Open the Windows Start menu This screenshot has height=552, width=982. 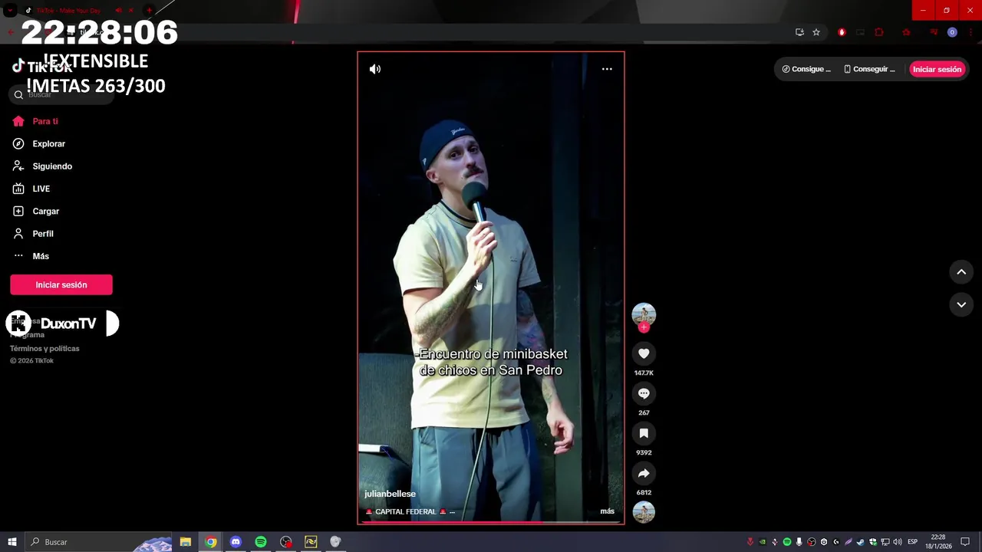tap(12, 542)
